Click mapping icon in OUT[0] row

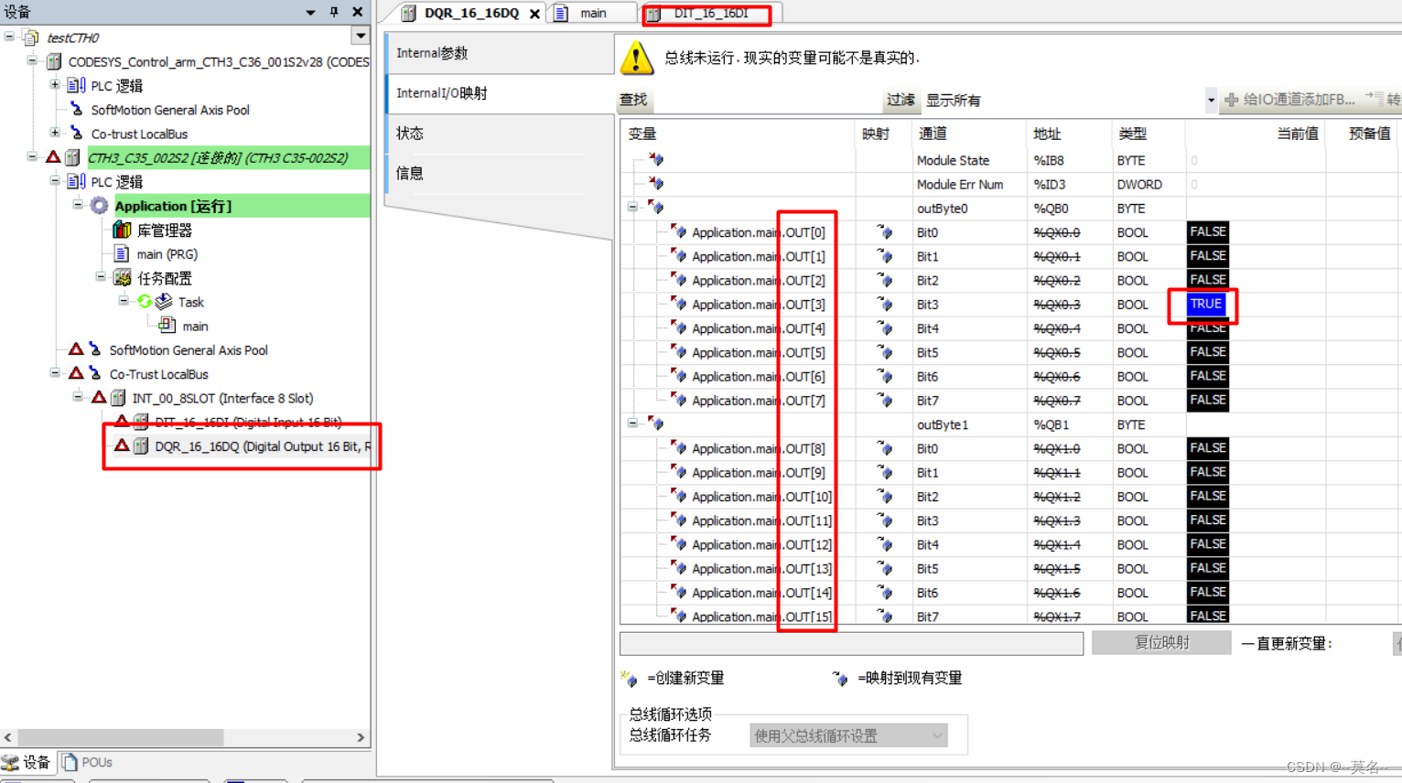coord(885,232)
